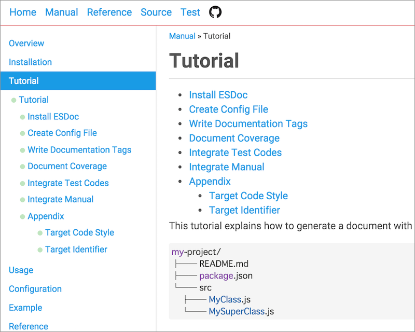
Task: Open Target Code Style from content list
Action: (x=248, y=196)
